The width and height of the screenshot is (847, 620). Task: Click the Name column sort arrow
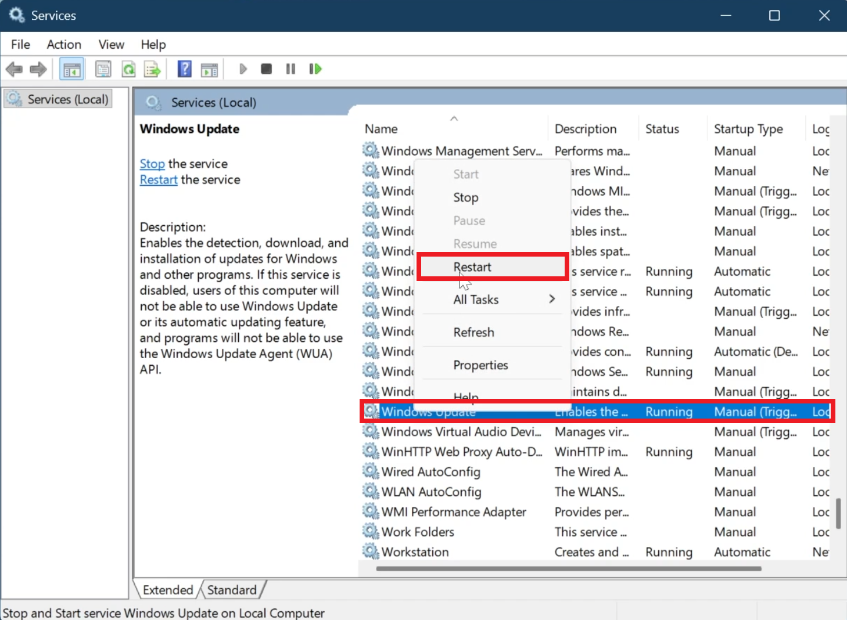click(x=454, y=118)
